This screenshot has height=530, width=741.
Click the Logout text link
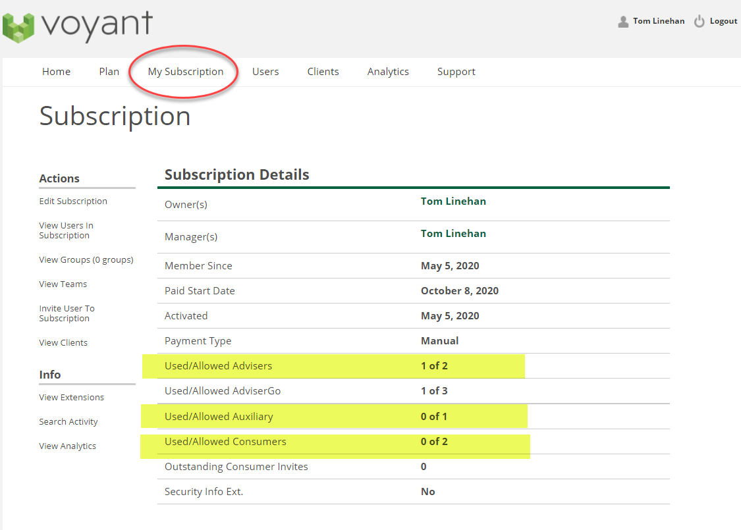(x=723, y=21)
